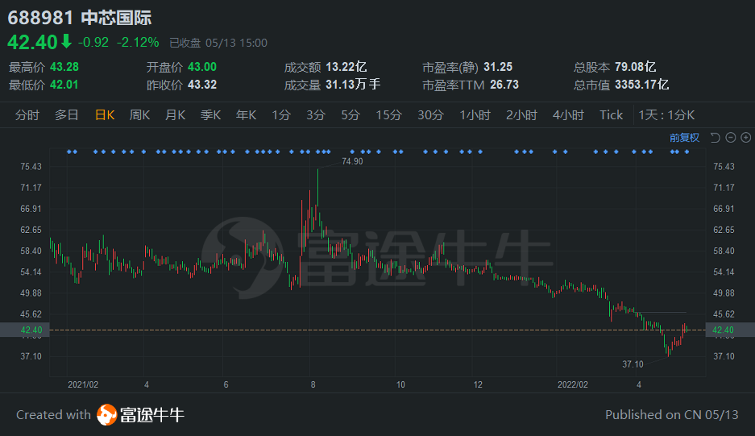Select the 年K chart tab
The width and height of the screenshot is (755, 436).
point(246,115)
